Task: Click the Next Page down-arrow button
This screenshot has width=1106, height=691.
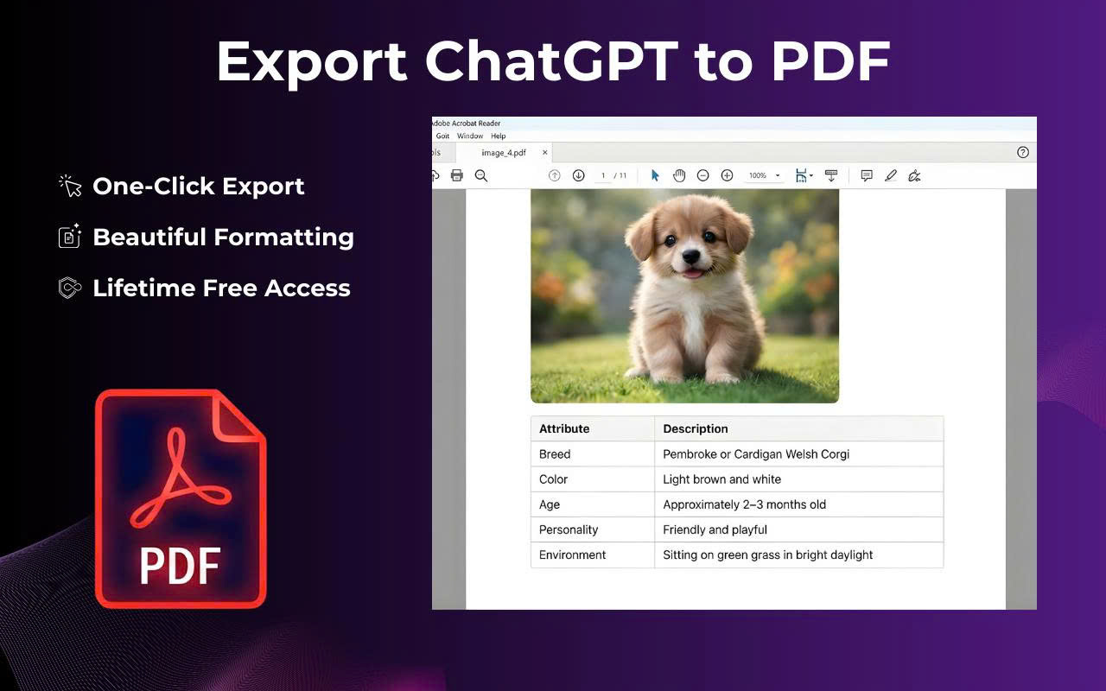Action: pos(578,175)
